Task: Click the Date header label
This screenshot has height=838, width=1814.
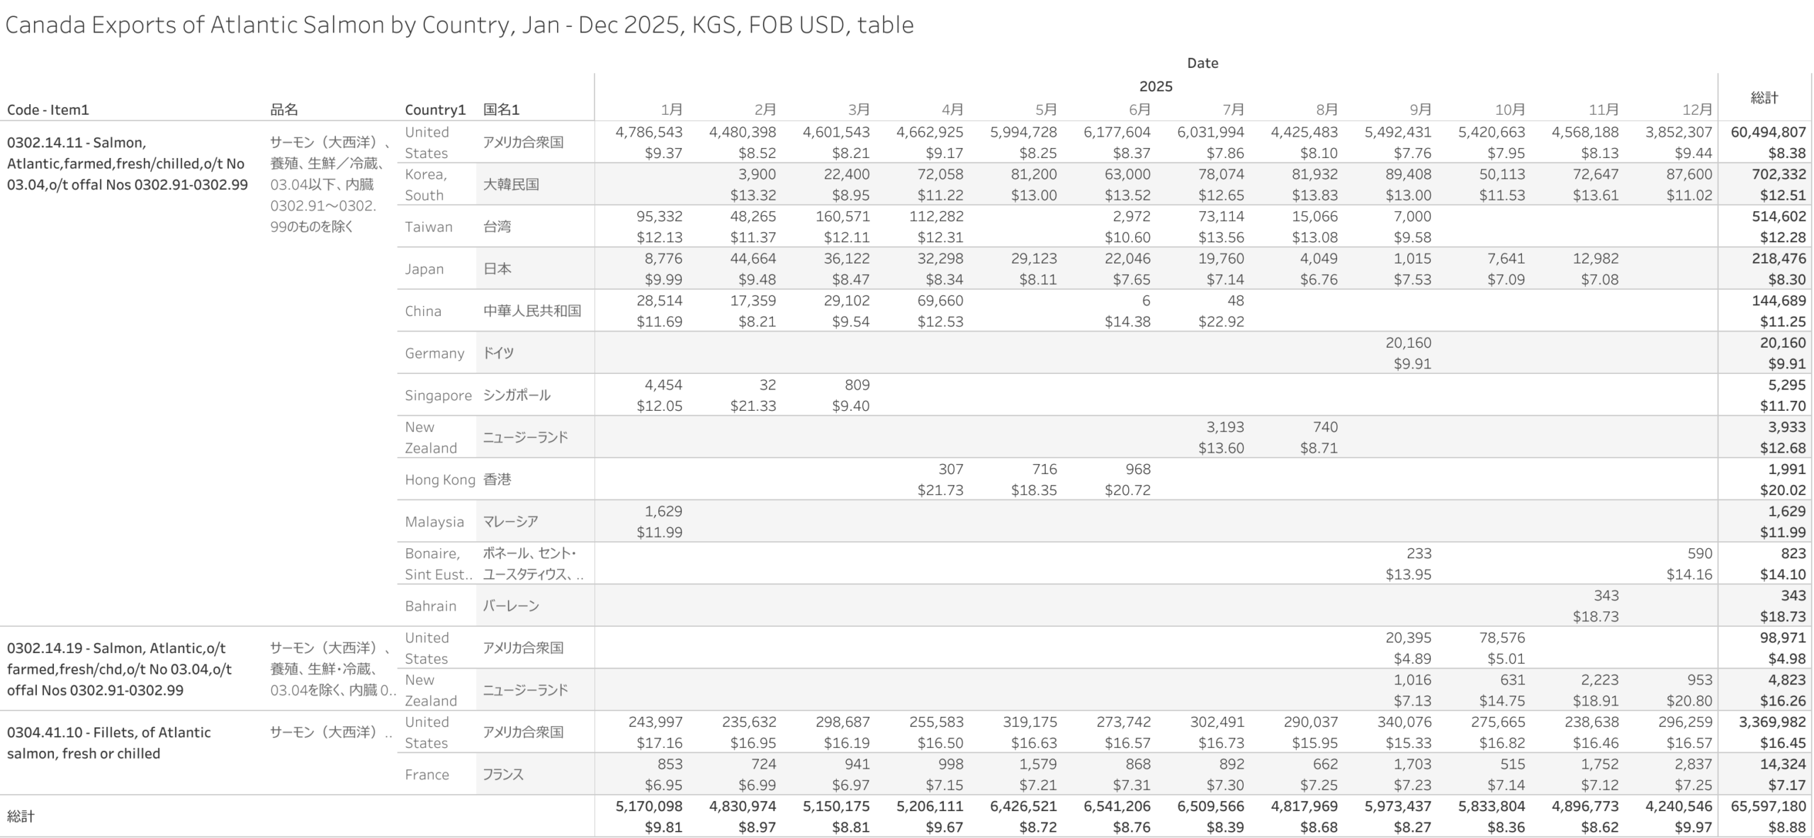Action: coord(1202,63)
